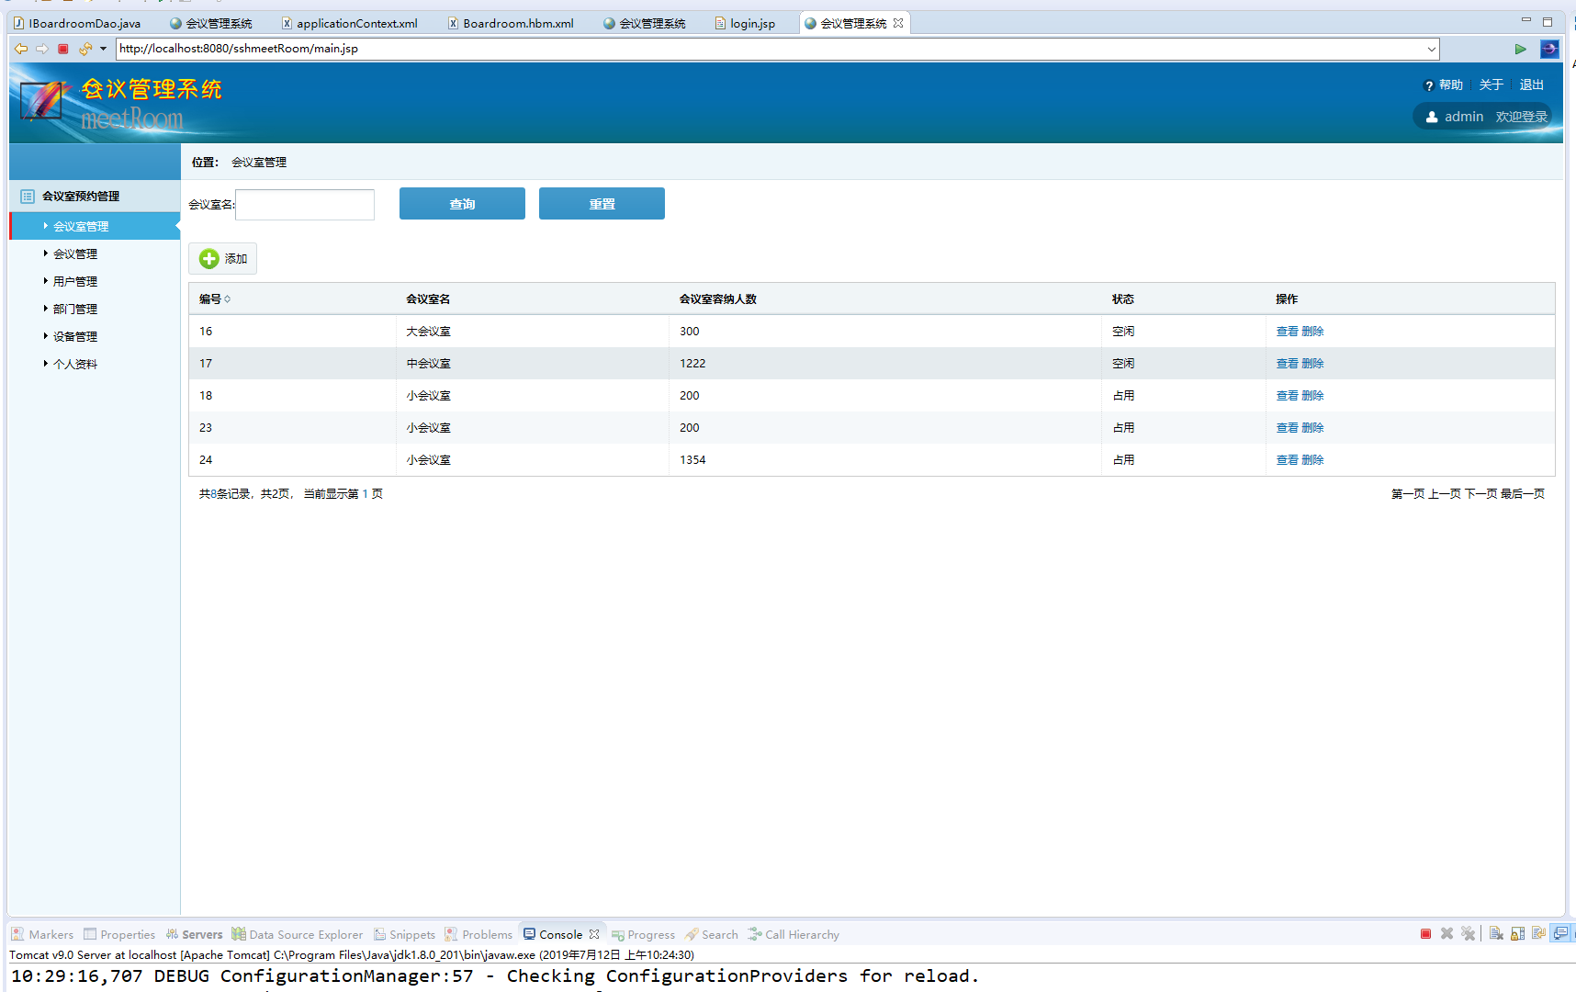The image size is (1576, 992).
Task: Click the 会议室名 text input field
Action: click(x=305, y=205)
